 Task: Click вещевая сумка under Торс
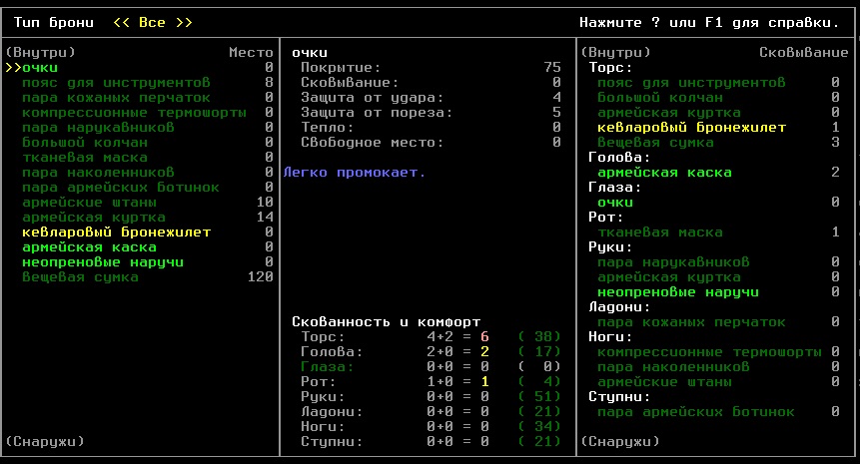655,143
